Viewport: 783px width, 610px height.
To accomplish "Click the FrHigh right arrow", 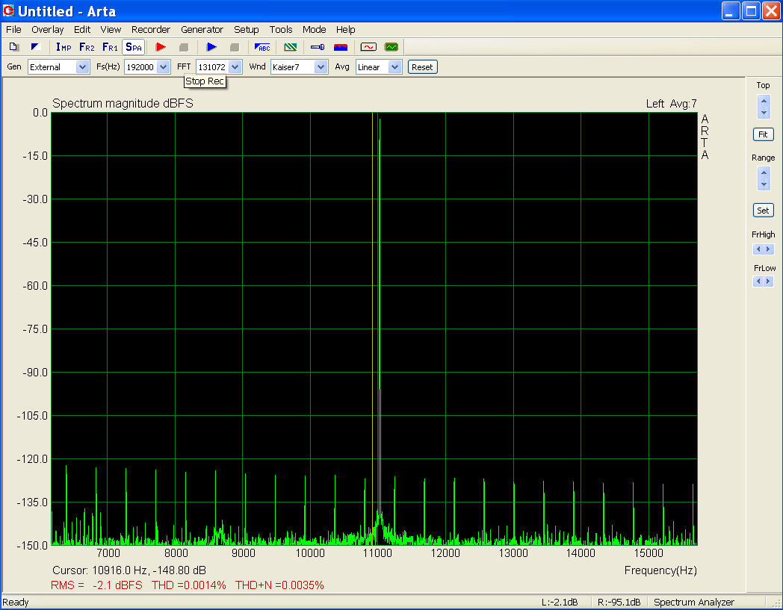I will tap(768, 249).
